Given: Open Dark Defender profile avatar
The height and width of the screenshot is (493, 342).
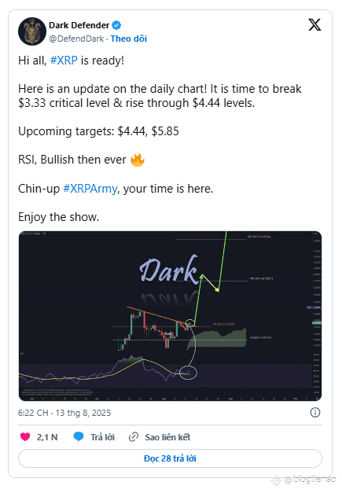Looking at the screenshot, I should coord(32,31).
